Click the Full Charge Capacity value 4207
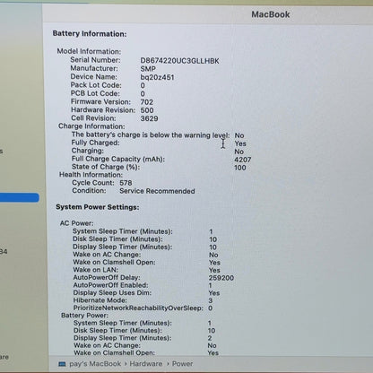This screenshot has height=373, width=373. tap(243, 160)
